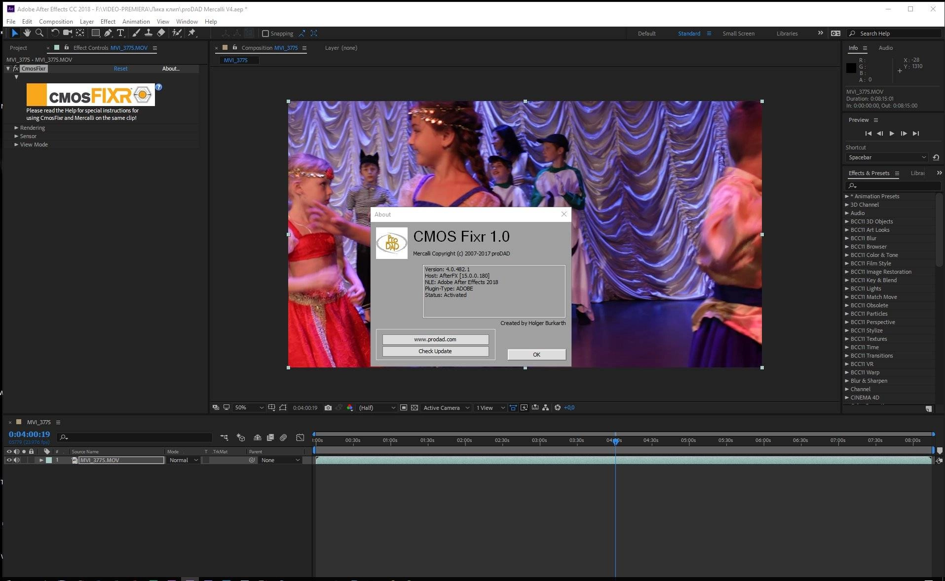Image resolution: width=945 pixels, height=581 pixels.
Task: Select the Selection arrow tool
Action: 15,33
